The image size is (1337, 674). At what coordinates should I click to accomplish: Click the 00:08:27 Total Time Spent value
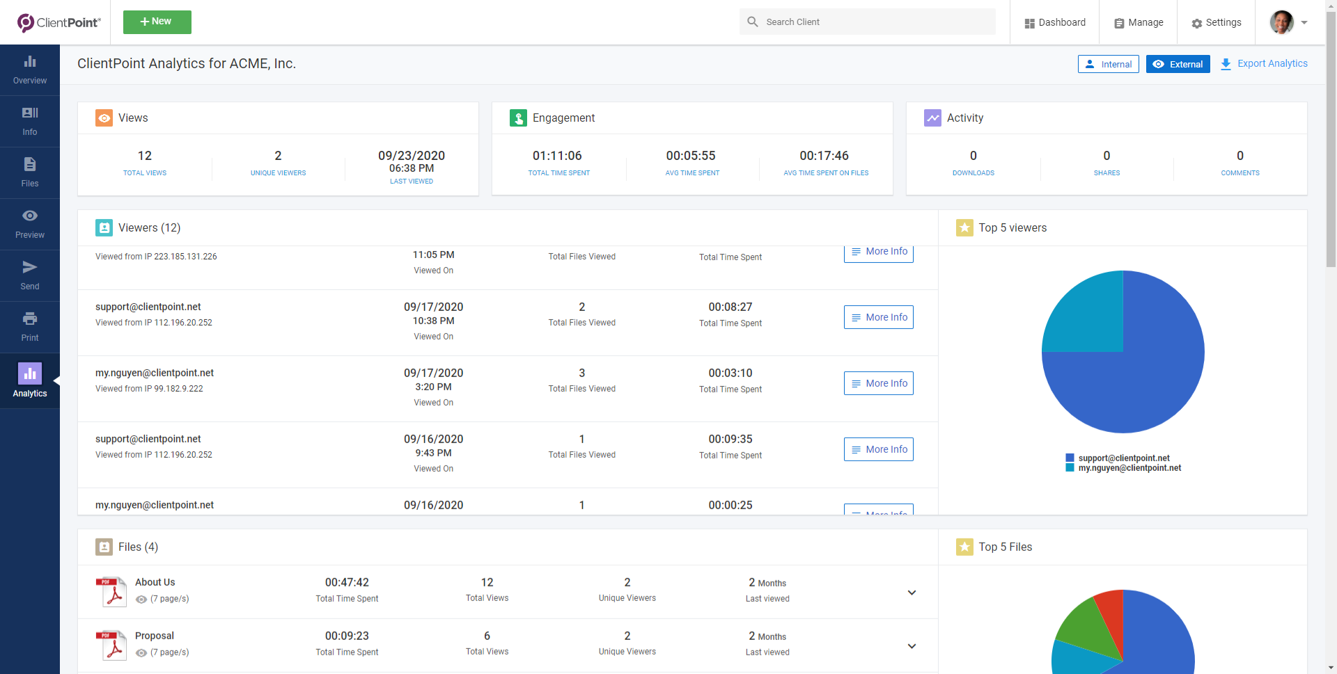point(730,307)
